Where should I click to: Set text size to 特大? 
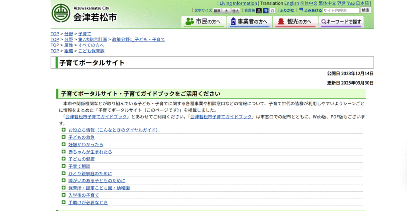236,11
